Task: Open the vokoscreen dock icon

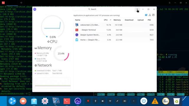Action: point(56,101)
